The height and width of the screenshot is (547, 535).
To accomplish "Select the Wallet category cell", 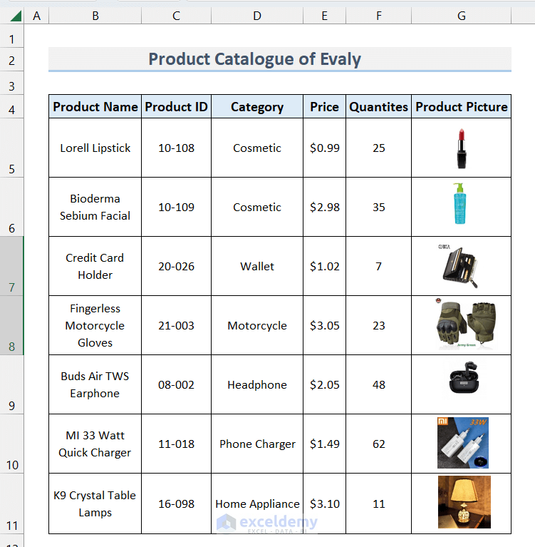I will coord(257,266).
